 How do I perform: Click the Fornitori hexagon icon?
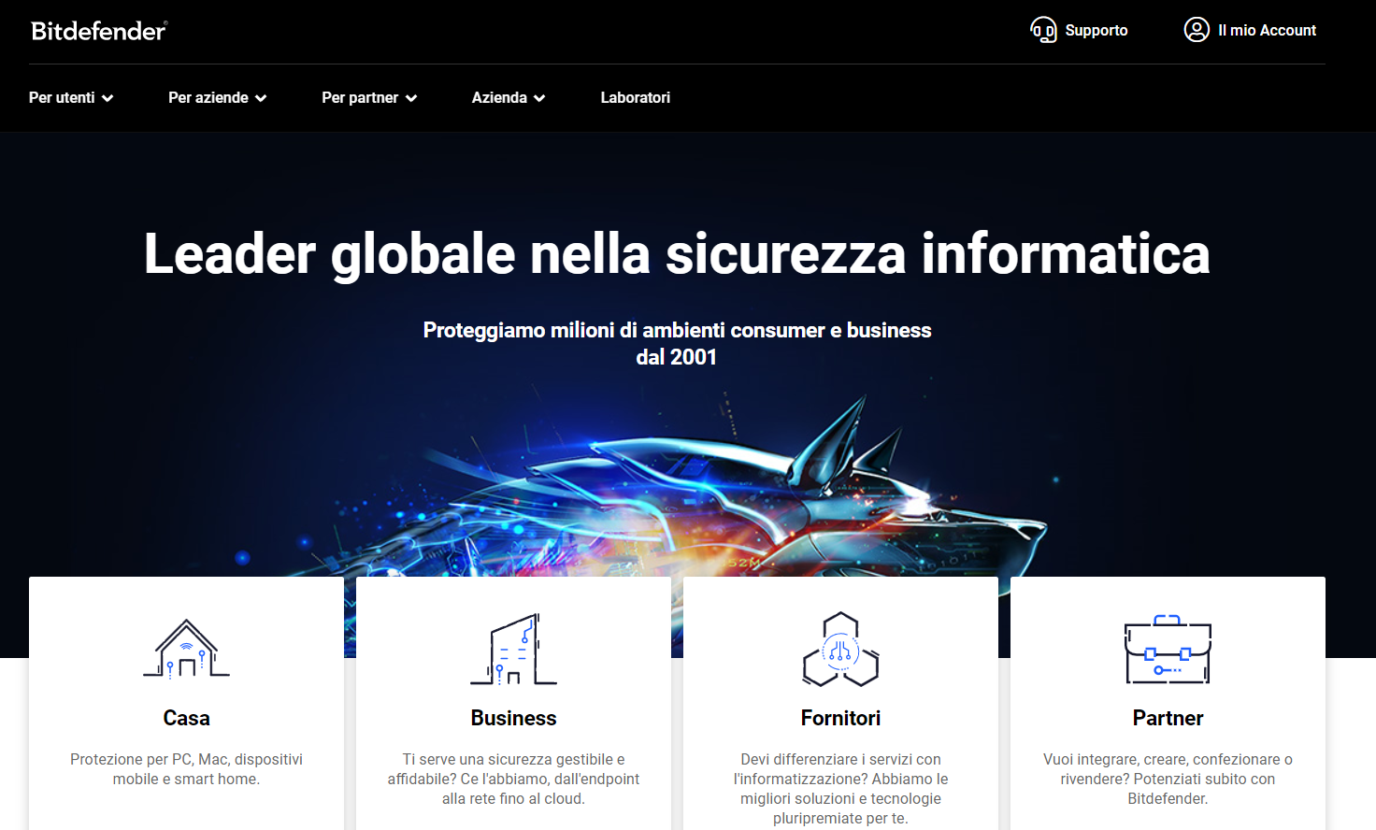840,649
